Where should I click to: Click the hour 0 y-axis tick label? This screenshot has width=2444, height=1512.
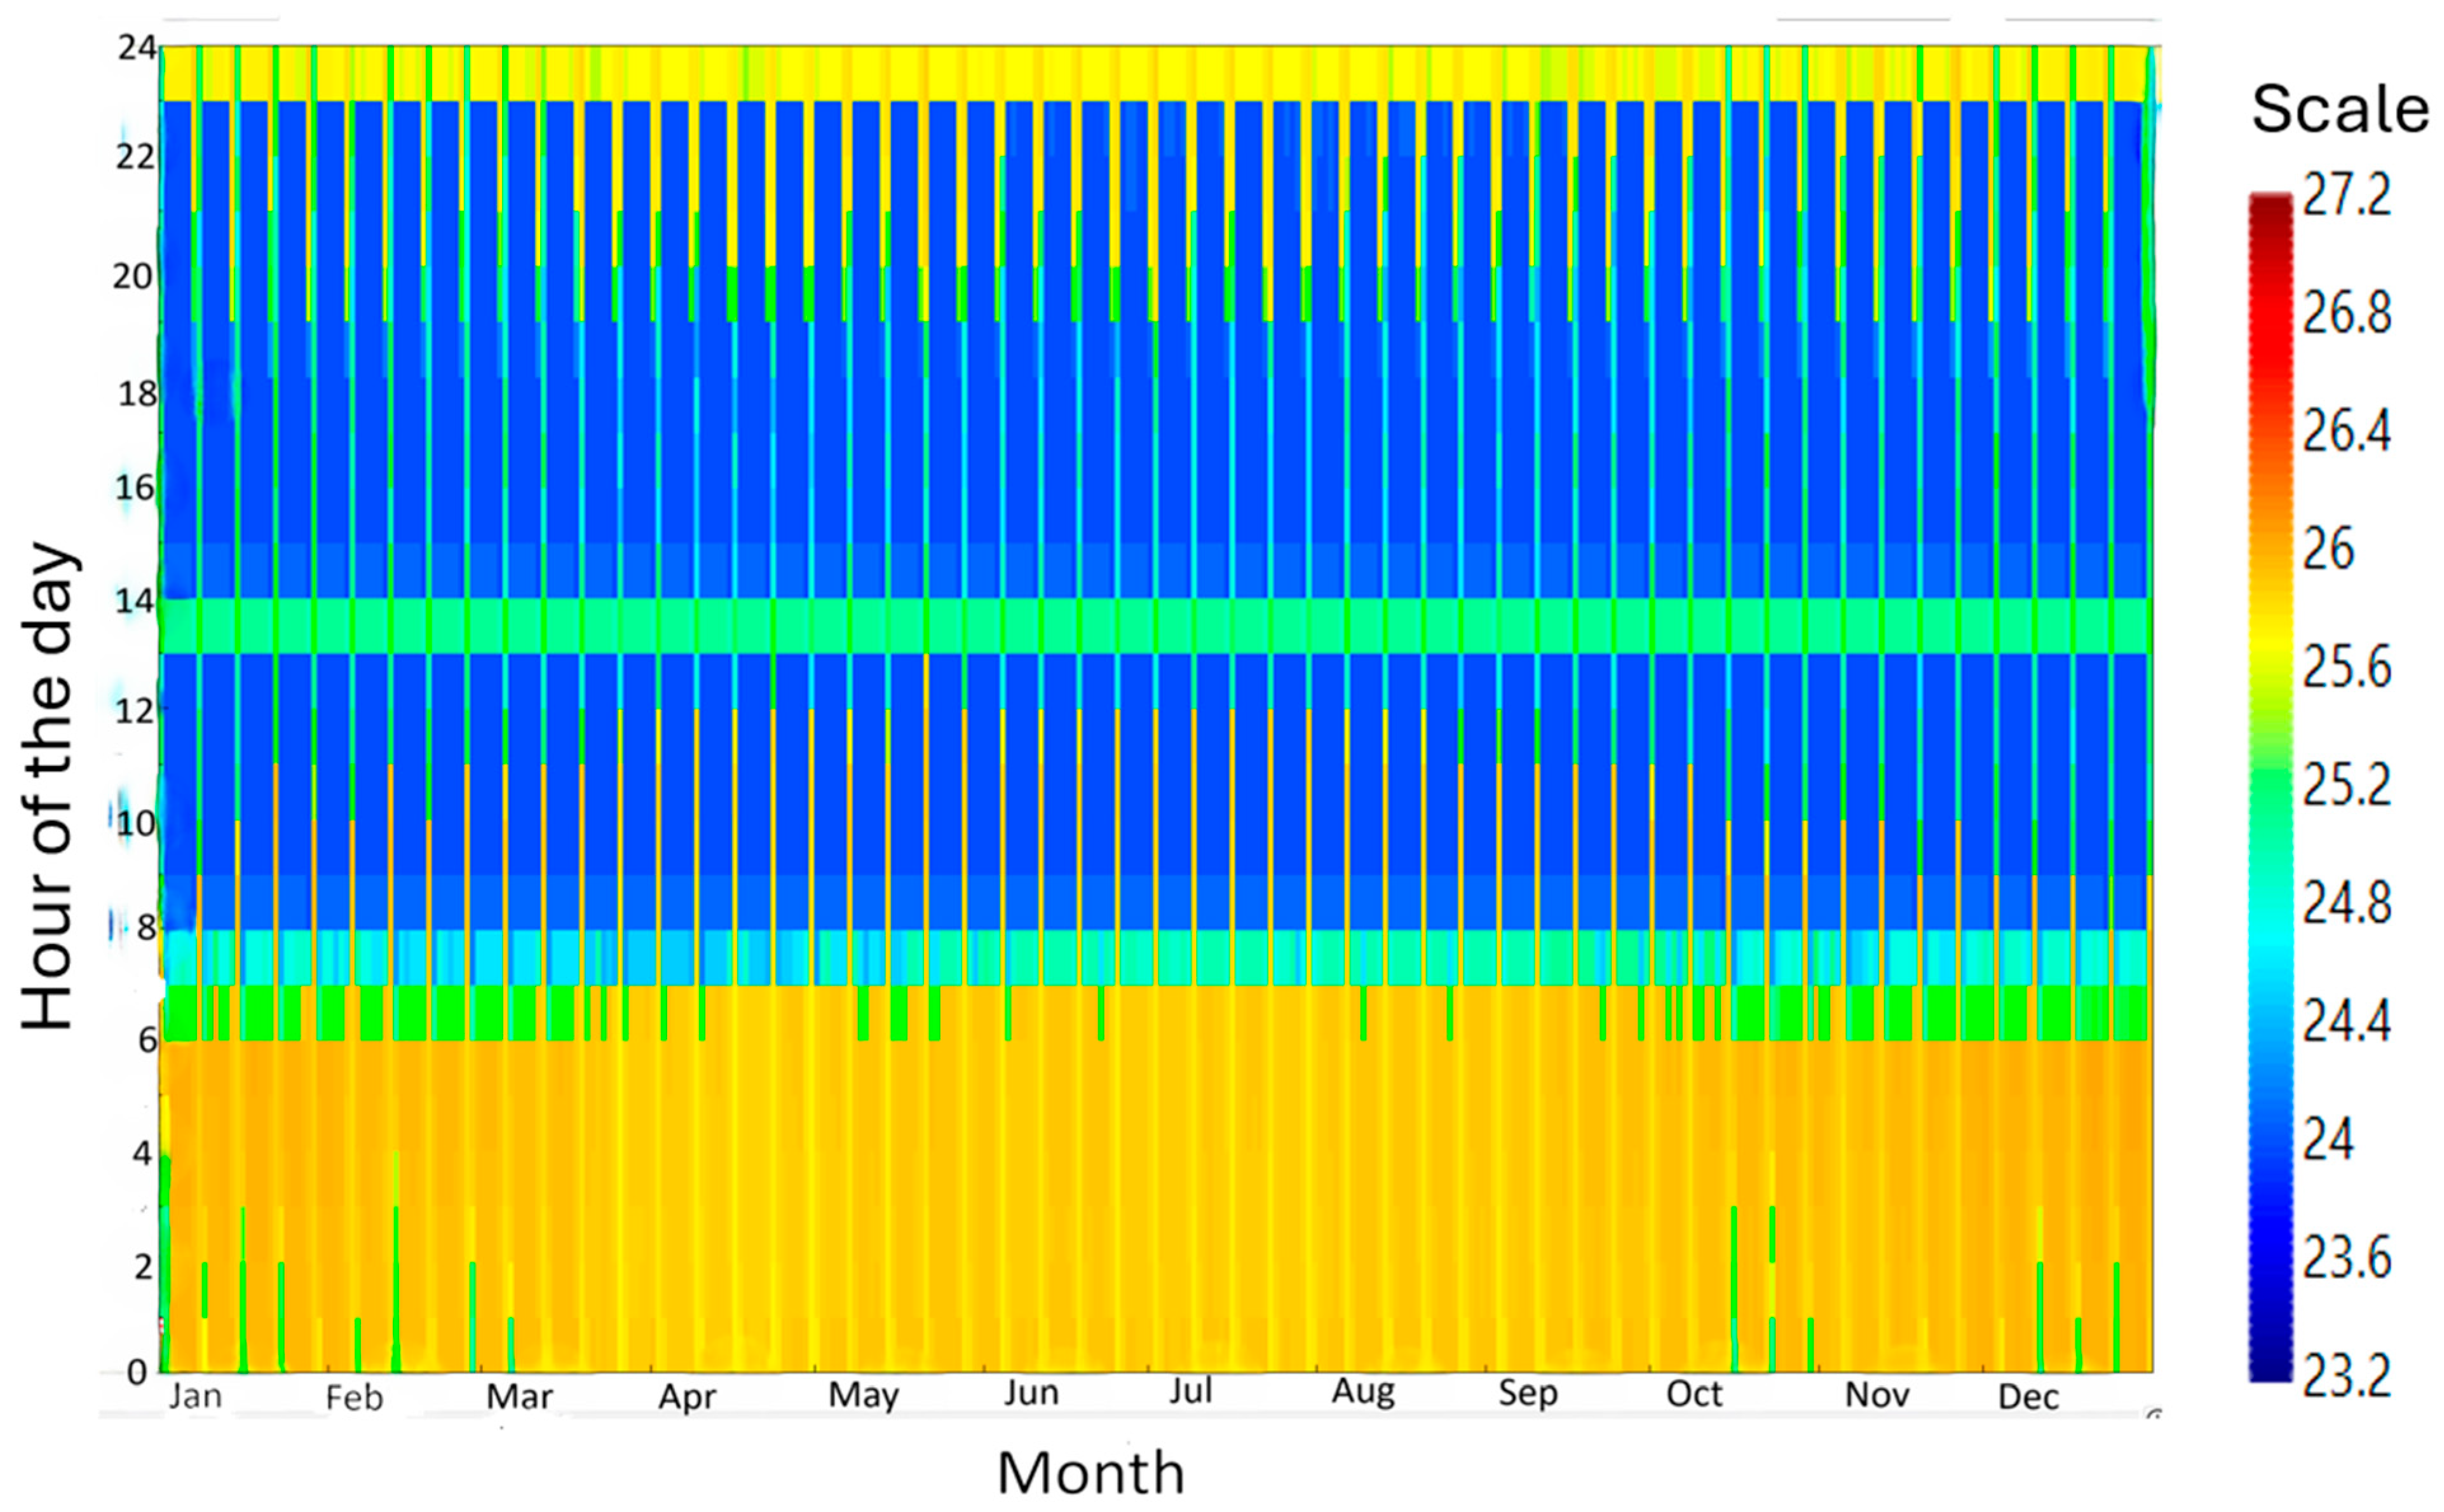[x=137, y=1372]
